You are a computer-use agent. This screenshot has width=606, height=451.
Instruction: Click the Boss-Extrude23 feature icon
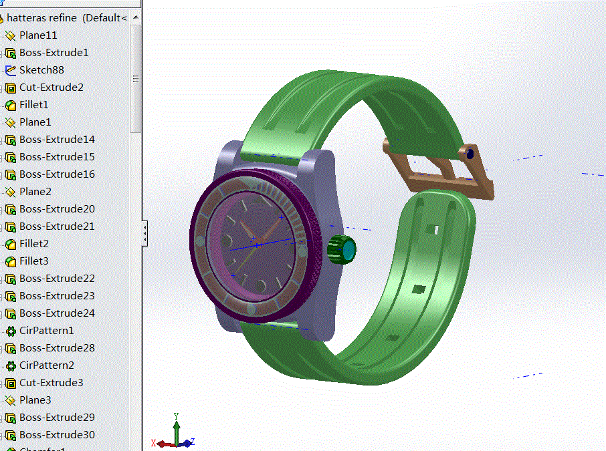pos(11,296)
